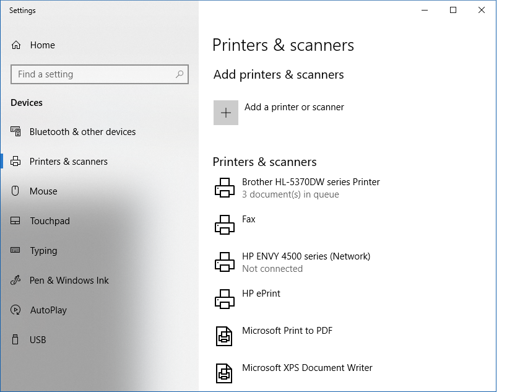The height and width of the screenshot is (392, 507).
Task: Click the Home icon in the sidebar
Action: point(16,45)
